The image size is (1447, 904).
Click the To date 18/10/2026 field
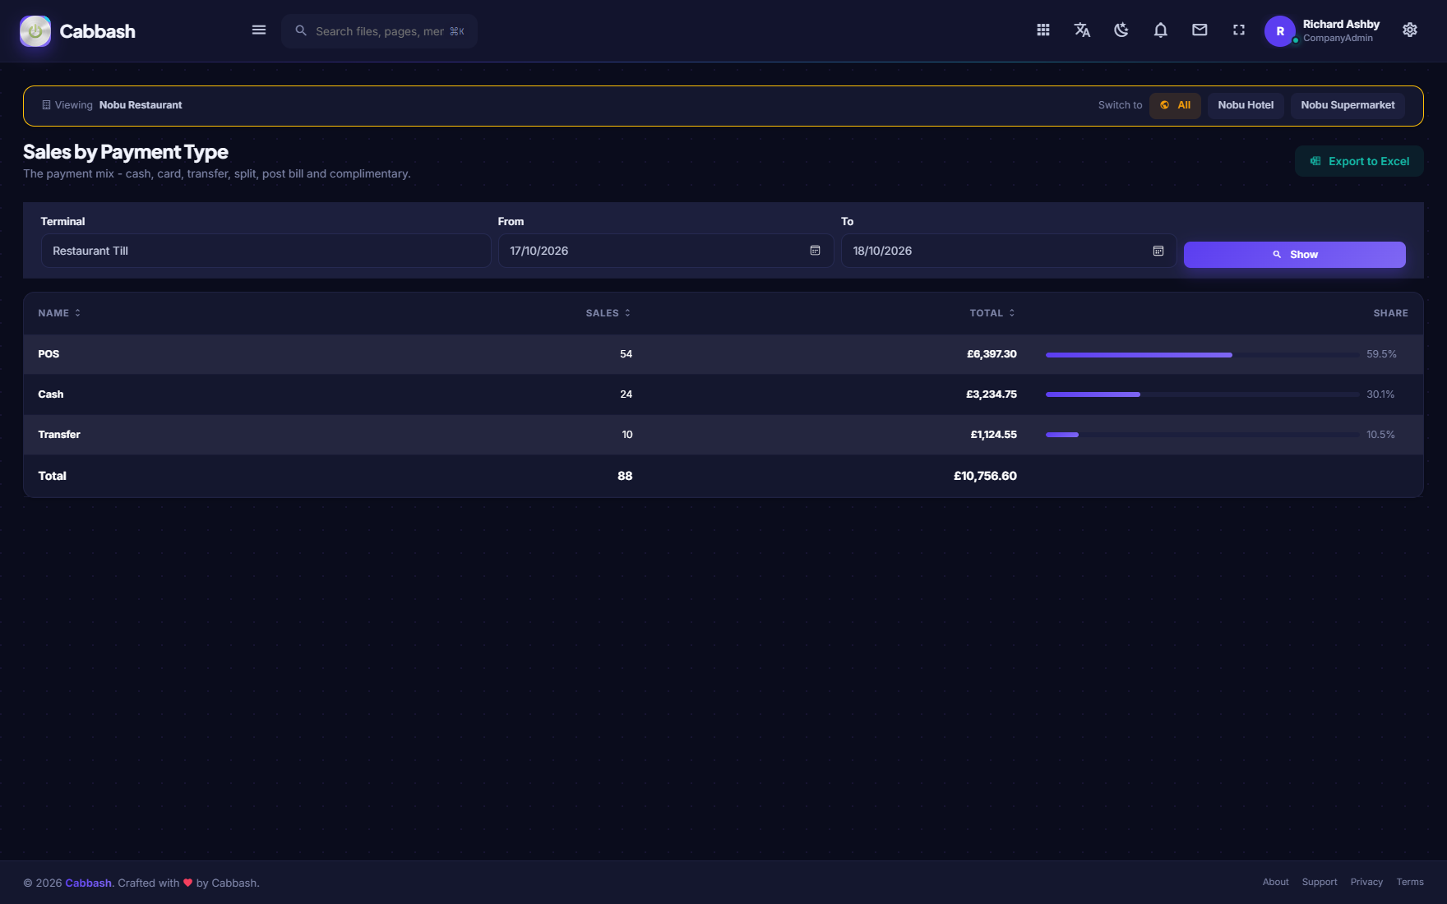(x=1009, y=251)
